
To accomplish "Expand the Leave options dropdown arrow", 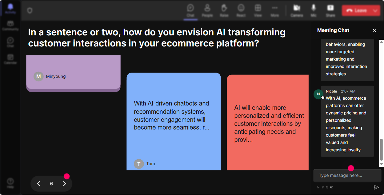I will [375, 10].
